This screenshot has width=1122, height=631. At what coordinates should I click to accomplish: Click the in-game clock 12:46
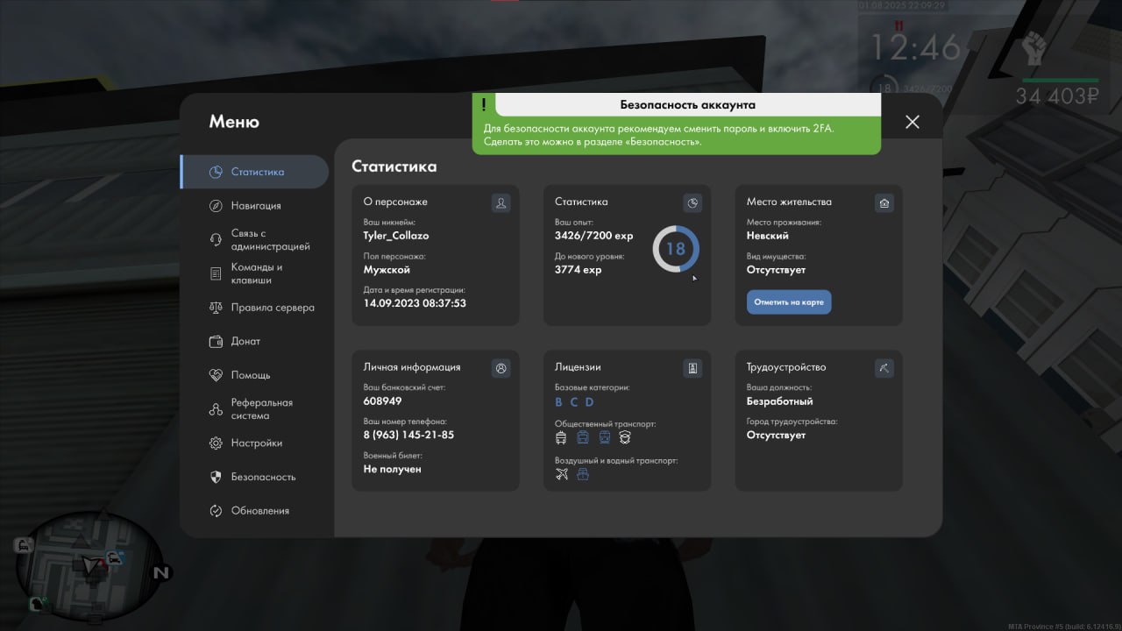(915, 47)
